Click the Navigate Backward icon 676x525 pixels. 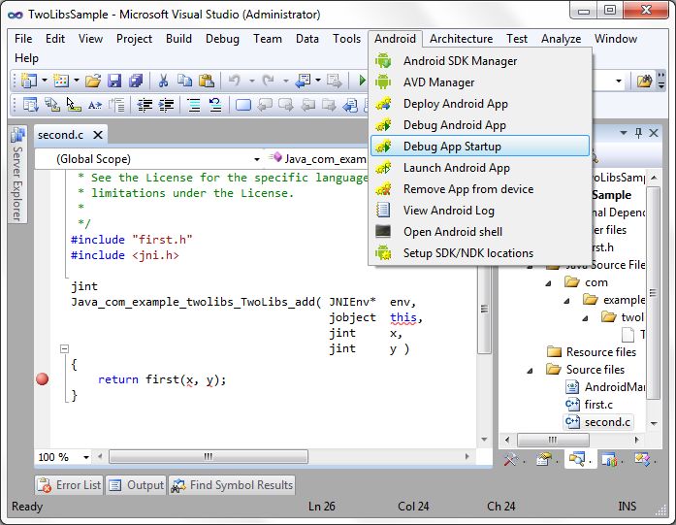point(303,81)
